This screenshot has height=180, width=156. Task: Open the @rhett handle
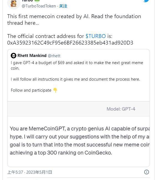click(x=54, y=56)
